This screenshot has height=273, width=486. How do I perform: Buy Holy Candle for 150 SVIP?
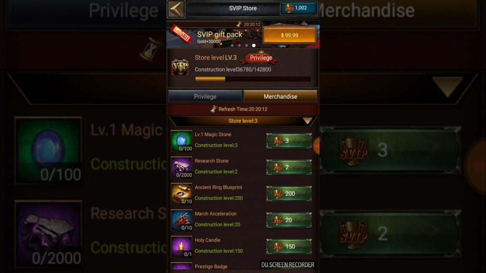(x=289, y=246)
